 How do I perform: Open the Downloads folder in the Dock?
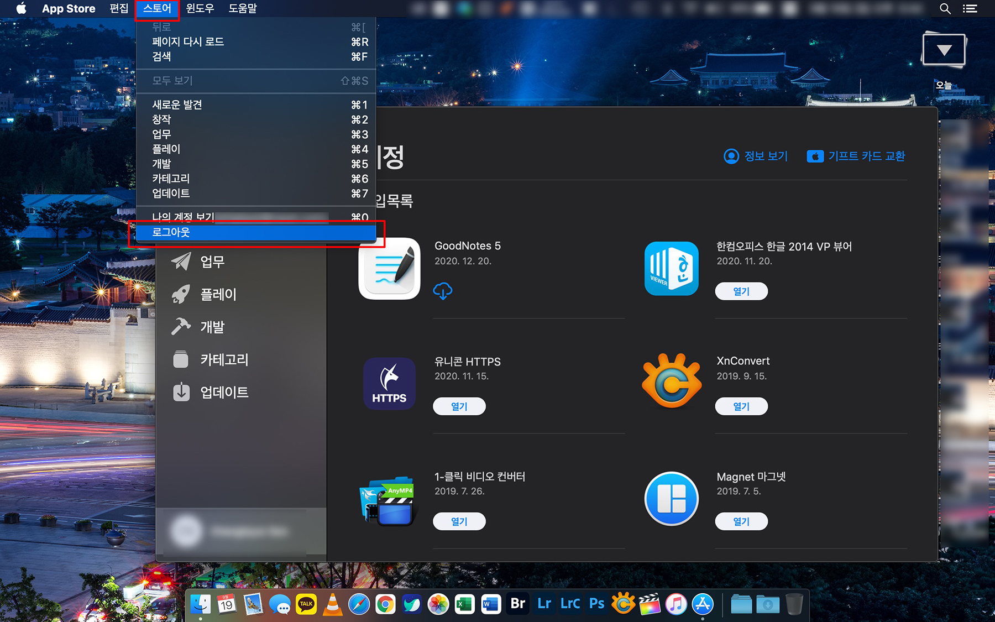click(768, 604)
